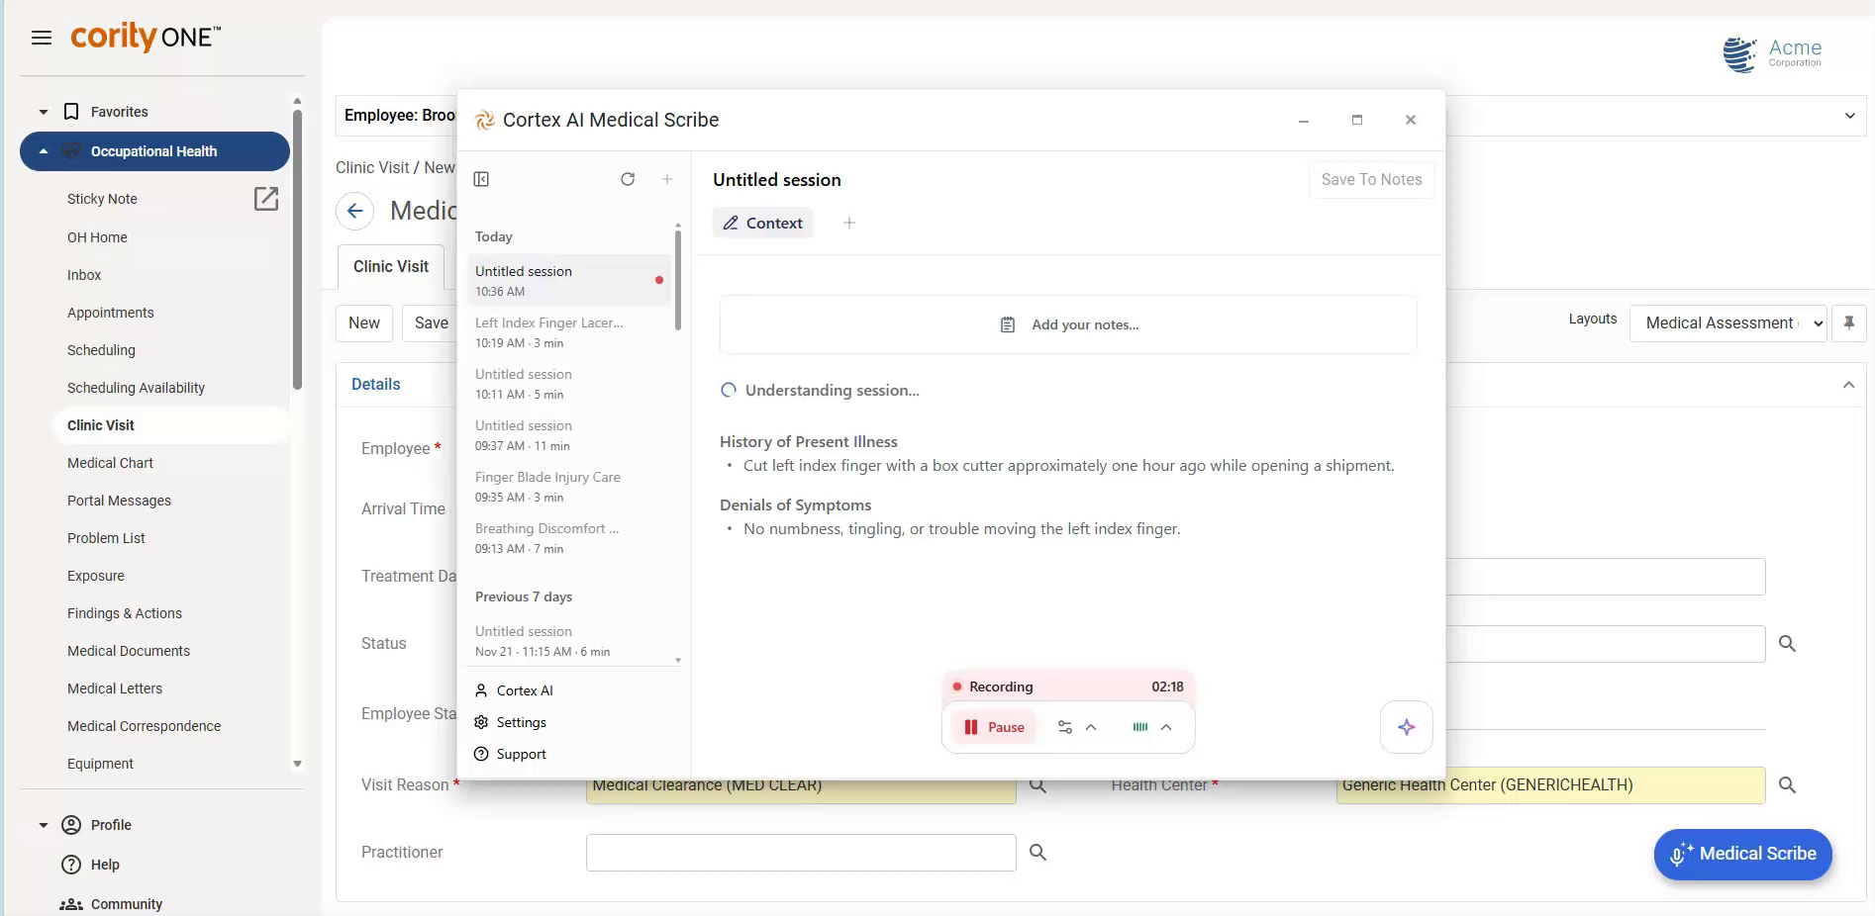
Task: Search for a Practitioner with the magnifier icon
Action: pos(1036,852)
